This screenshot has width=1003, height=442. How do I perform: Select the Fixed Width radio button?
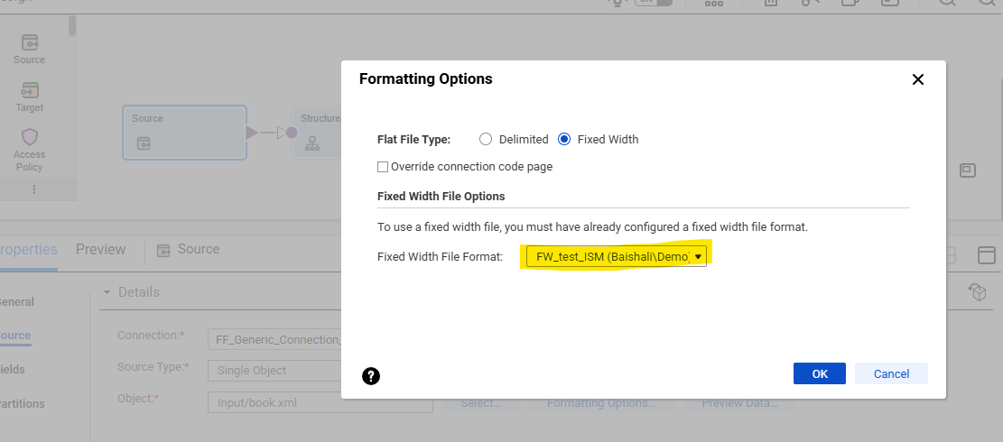pos(564,139)
